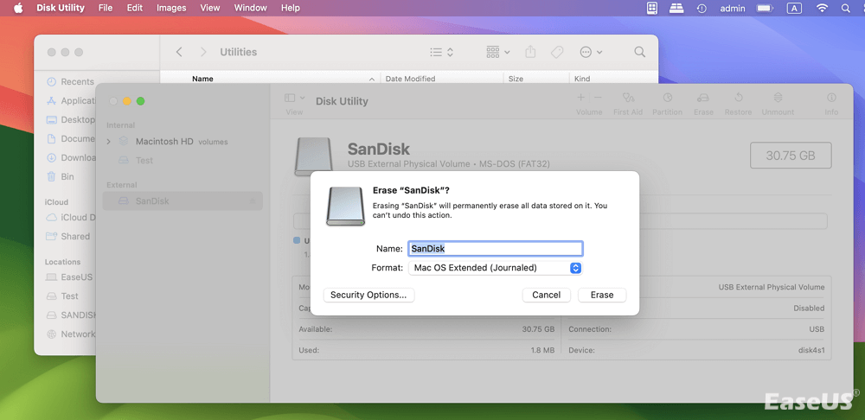Eject SanDisk using the sidebar eject icon
The height and width of the screenshot is (420, 865).
253,201
